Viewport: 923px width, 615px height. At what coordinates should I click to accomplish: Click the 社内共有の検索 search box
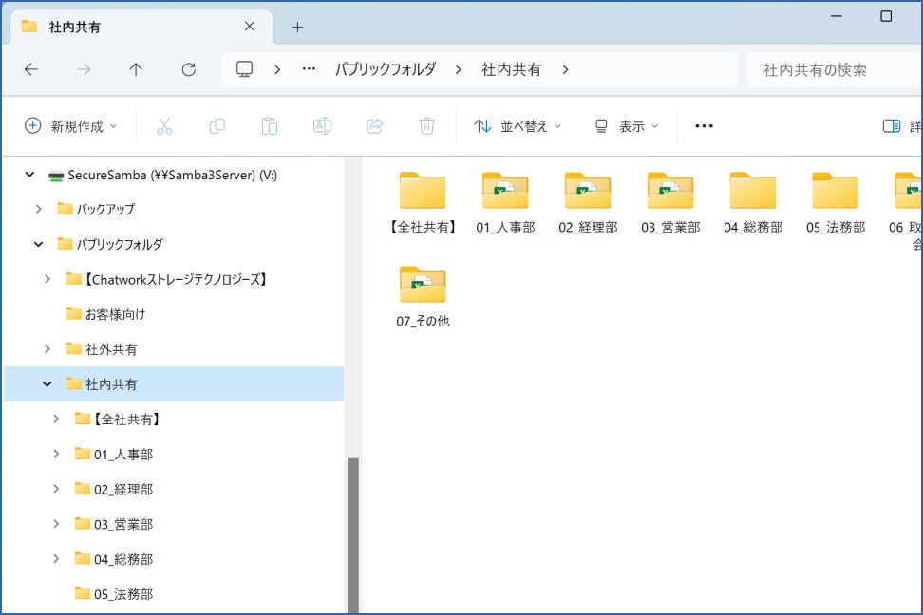point(835,69)
